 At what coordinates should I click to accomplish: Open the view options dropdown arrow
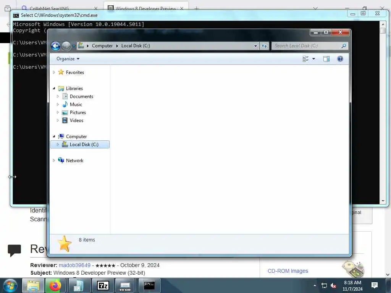coord(314,59)
